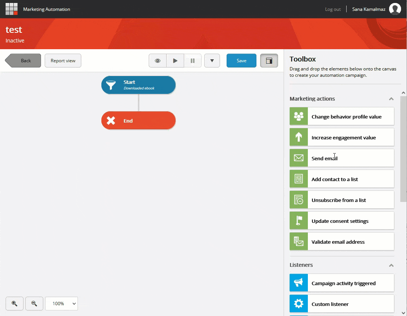The height and width of the screenshot is (316, 407).
Task: Click the Campaign activity triggered megaphone icon
Action: point(299,283)
